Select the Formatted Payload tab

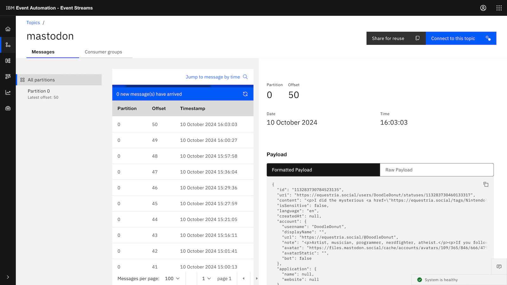tap(323, 170)
